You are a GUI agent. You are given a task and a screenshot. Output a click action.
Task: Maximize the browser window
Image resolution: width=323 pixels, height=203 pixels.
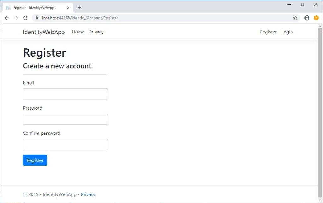coord(302,4)
